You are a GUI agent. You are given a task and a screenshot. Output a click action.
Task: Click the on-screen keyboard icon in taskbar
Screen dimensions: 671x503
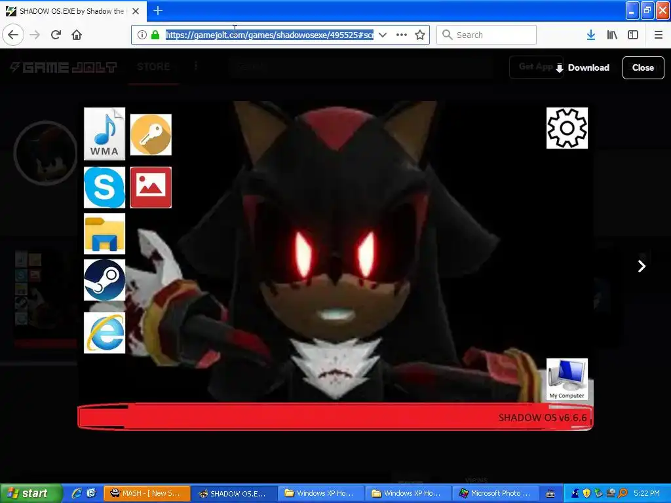coord(550,494)
